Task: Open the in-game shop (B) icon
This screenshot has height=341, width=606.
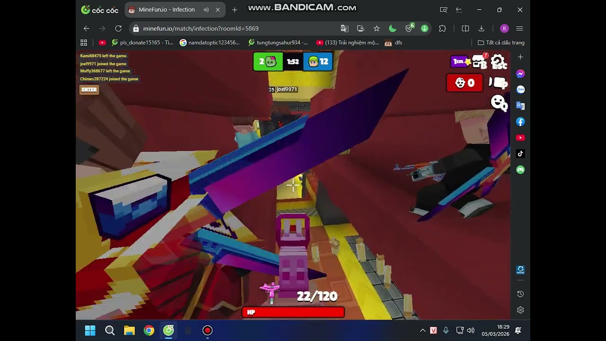Action: point(480,62)
